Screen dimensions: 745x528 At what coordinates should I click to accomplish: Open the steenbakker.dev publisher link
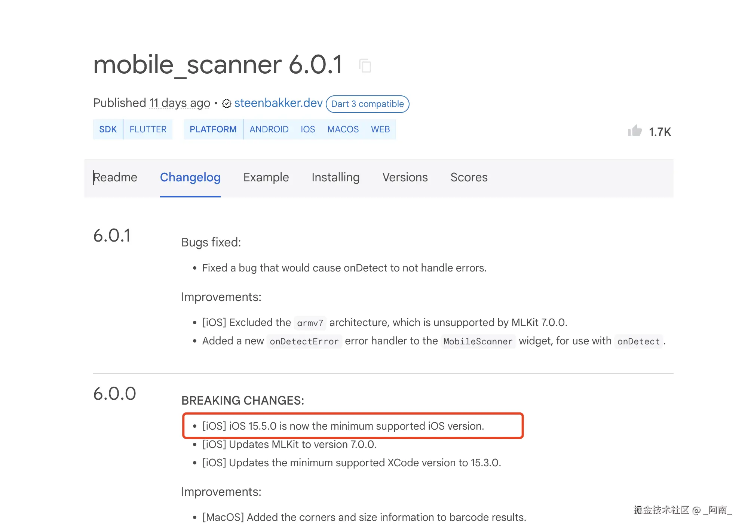[x=278, y=103]
